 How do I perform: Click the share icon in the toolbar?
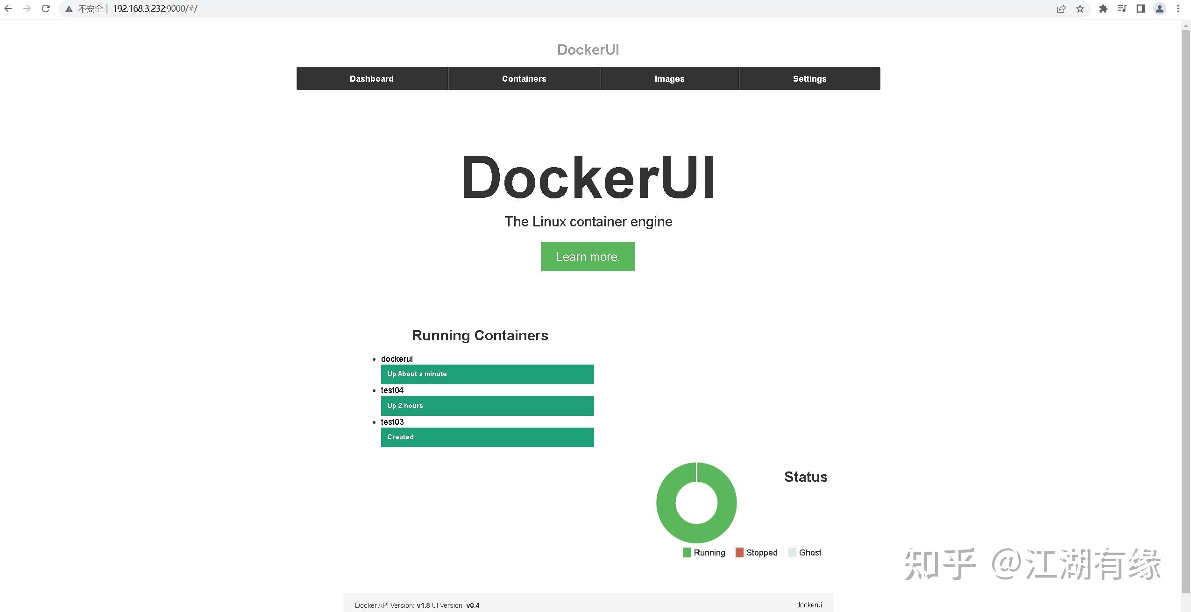coord(1062,8)
